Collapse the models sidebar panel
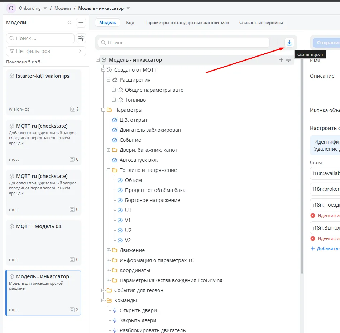The image size is (340, 333). pos(70,23)
